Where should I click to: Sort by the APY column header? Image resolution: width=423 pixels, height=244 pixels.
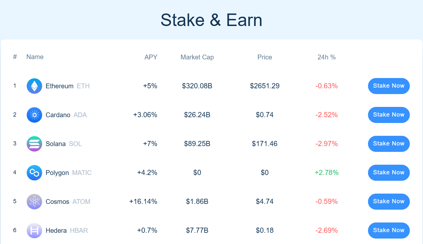(151, 57)
